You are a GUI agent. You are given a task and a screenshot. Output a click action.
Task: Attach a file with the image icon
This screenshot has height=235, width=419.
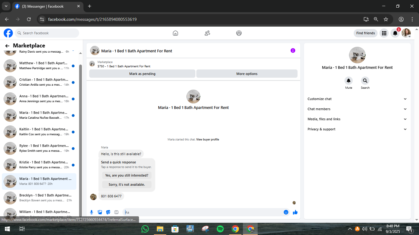pos(100,212)
